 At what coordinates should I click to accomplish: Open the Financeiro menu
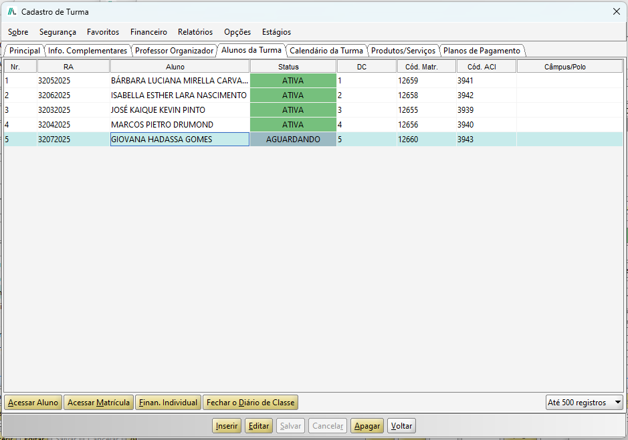pyautogui.click(x=148, y=32)
